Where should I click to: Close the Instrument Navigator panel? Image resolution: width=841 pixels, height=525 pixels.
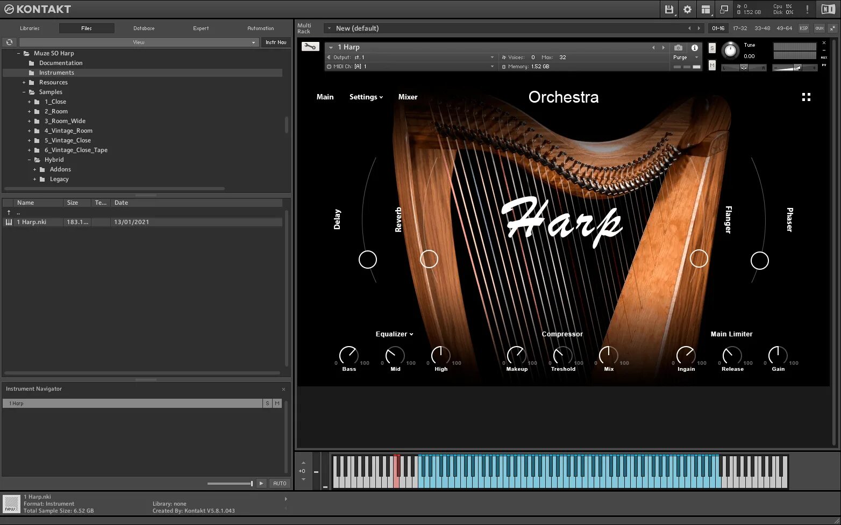tap(283, 389)
